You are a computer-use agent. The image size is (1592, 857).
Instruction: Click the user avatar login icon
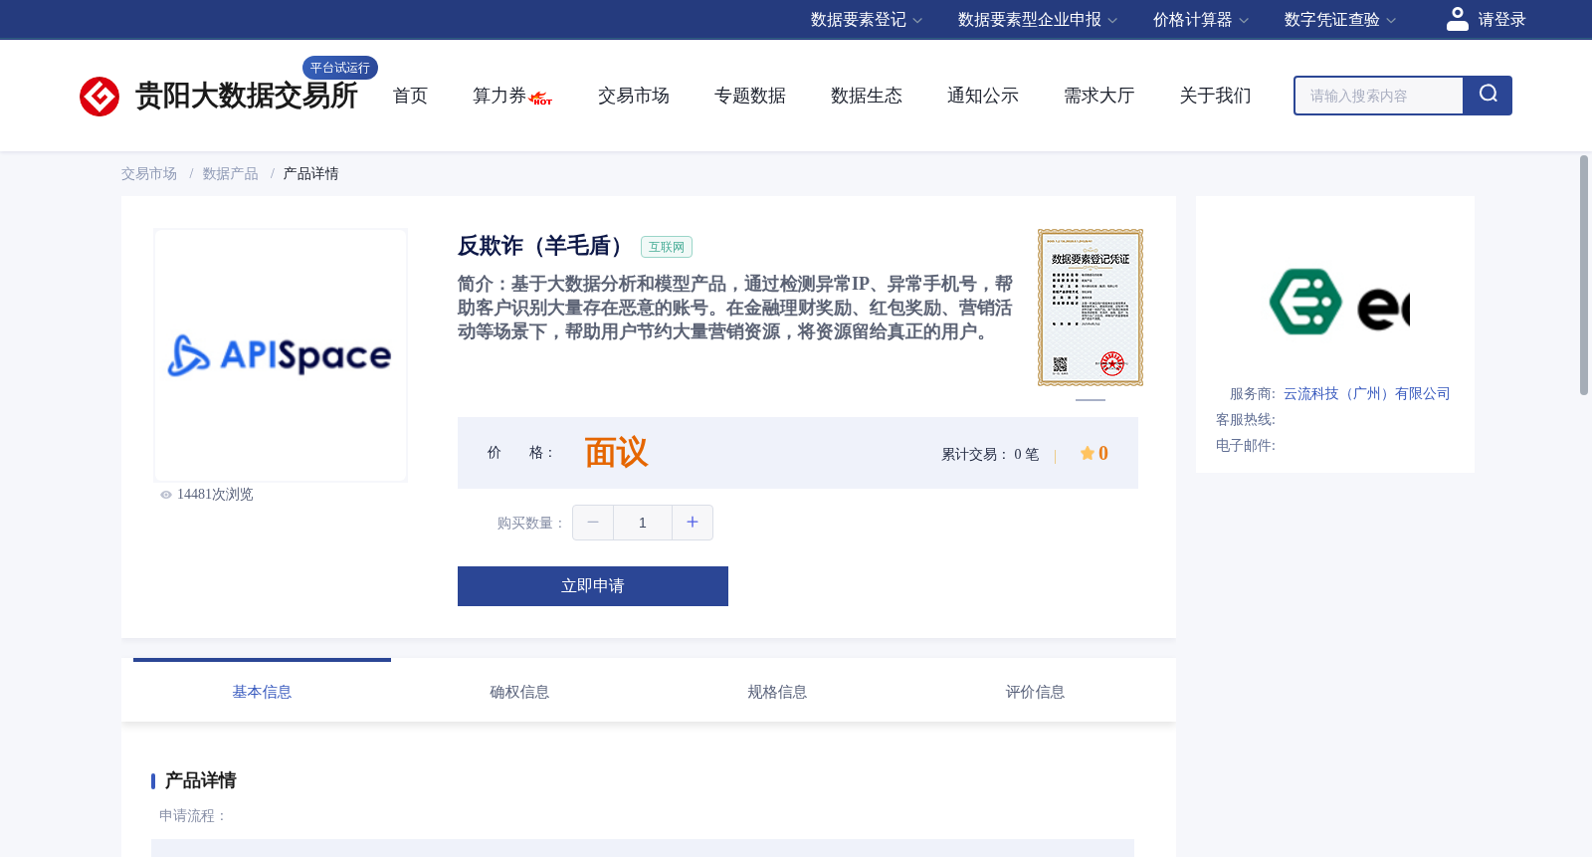pos(1457,19)
